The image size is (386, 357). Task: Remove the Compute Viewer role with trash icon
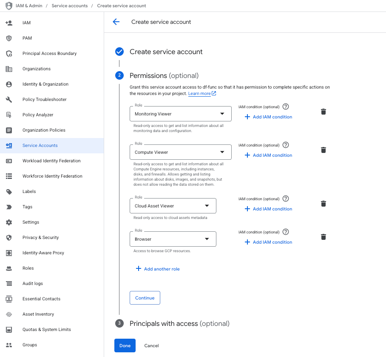[x=324, y=150]
